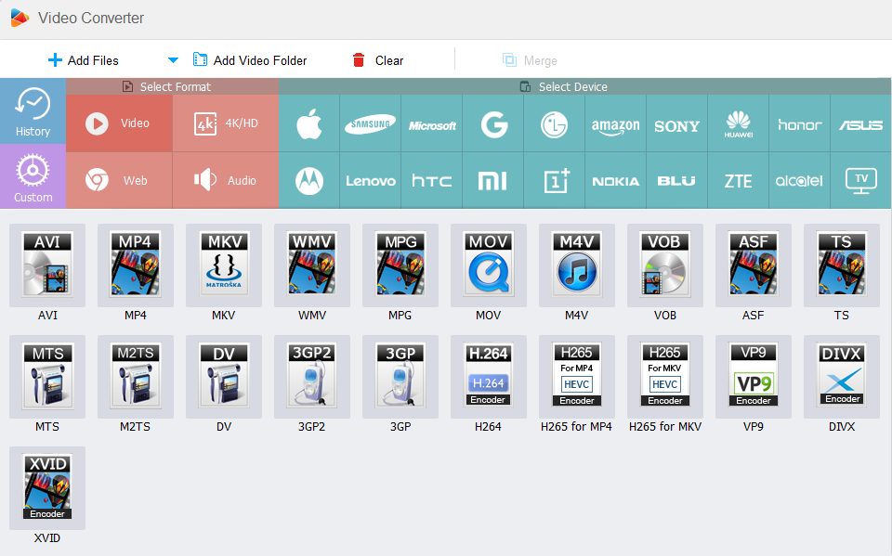Select the H264 encoder format
This screenshot has width=892, height=556.
(489, 377)
